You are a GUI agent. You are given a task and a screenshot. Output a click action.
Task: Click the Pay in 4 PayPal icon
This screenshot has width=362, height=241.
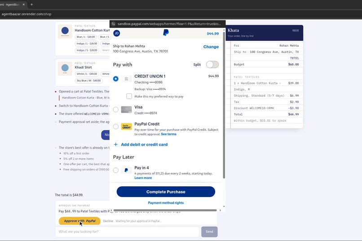click(126, 170)
